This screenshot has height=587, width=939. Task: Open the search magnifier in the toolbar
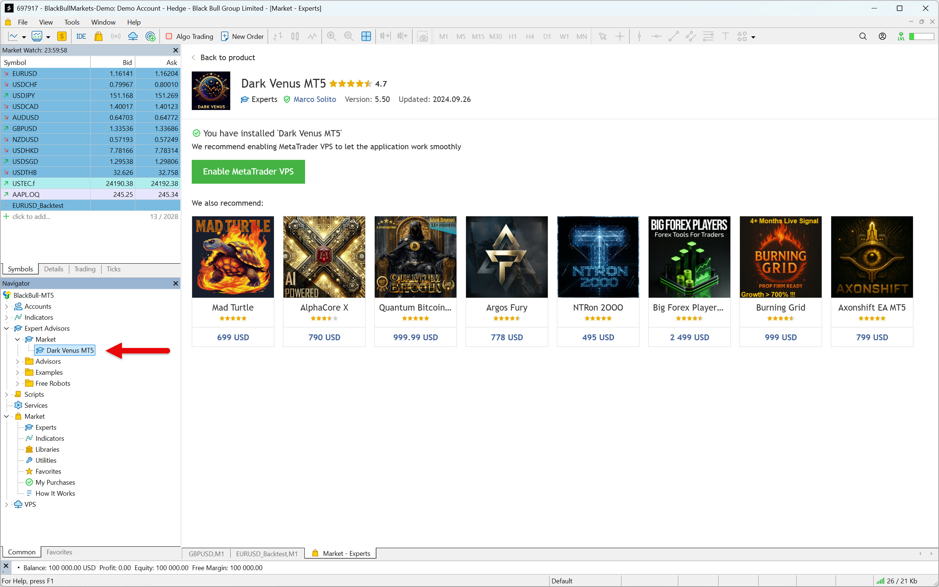tap(862, 37)
